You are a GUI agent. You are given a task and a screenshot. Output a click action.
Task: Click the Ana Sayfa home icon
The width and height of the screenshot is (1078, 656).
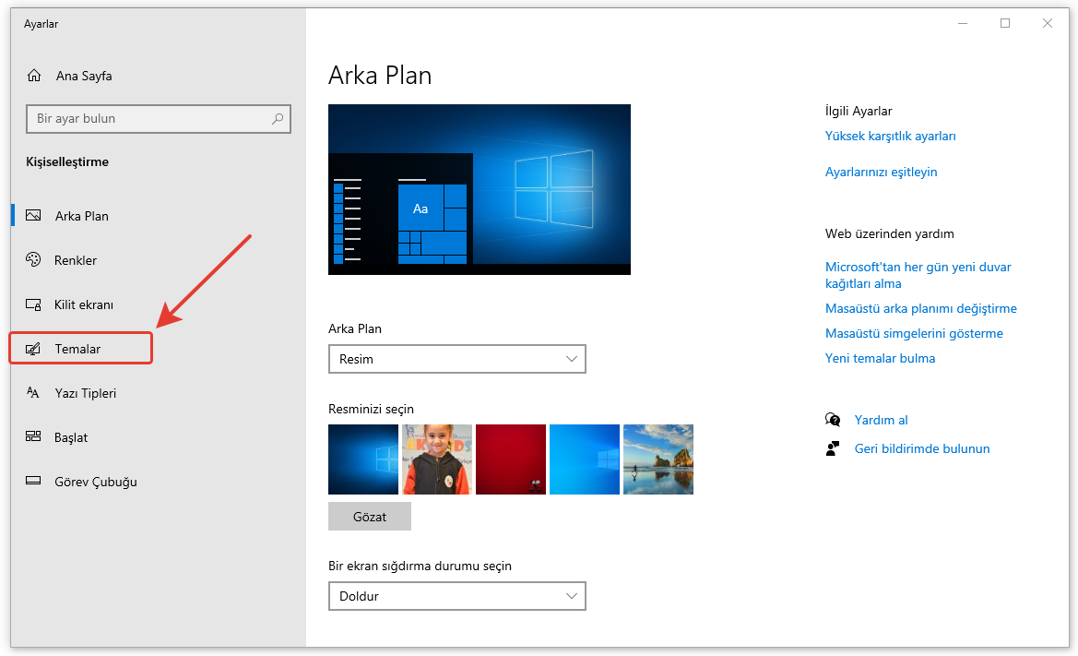[x=34, y=76]
